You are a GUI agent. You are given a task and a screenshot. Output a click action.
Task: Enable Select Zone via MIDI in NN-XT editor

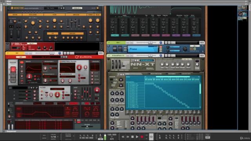pos(149,74)
